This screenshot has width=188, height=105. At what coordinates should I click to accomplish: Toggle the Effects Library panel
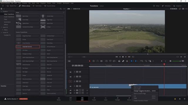[x=24, y=6]
